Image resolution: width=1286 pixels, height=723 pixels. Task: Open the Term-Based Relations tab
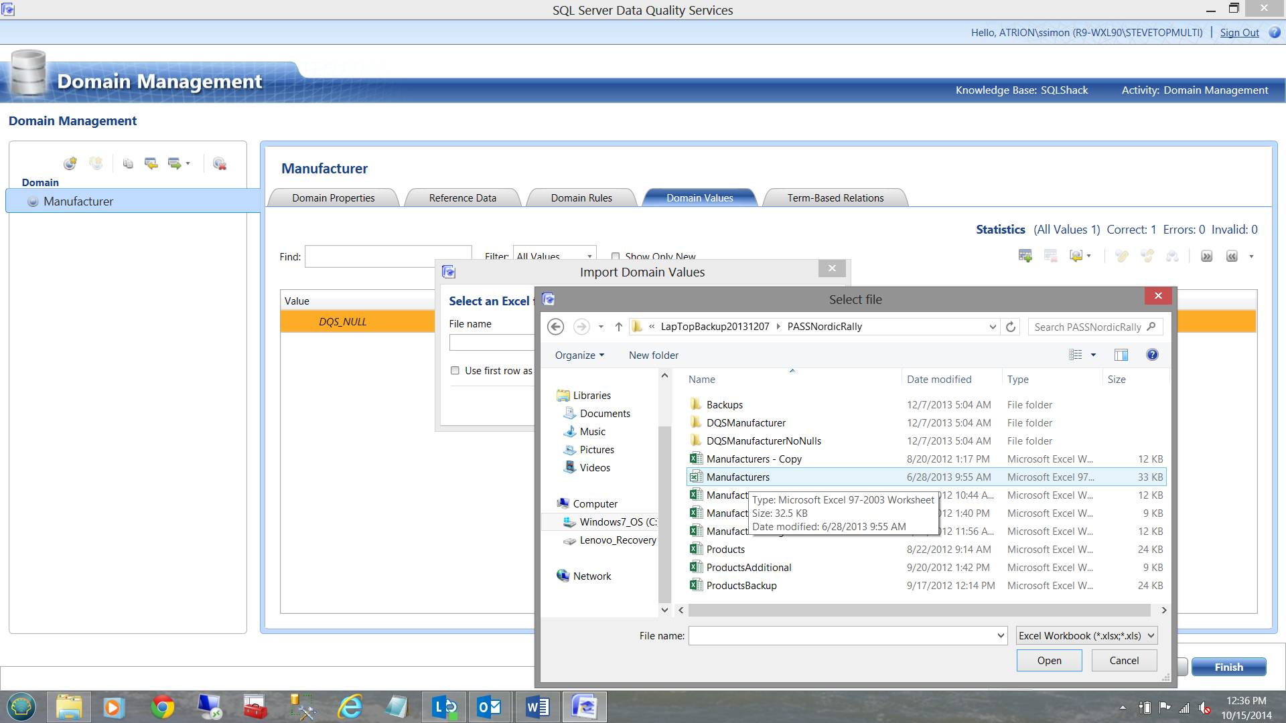click(x=835, y=197)
